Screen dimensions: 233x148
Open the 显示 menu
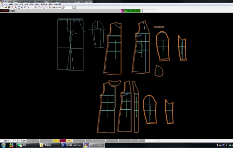click(16, 4)
